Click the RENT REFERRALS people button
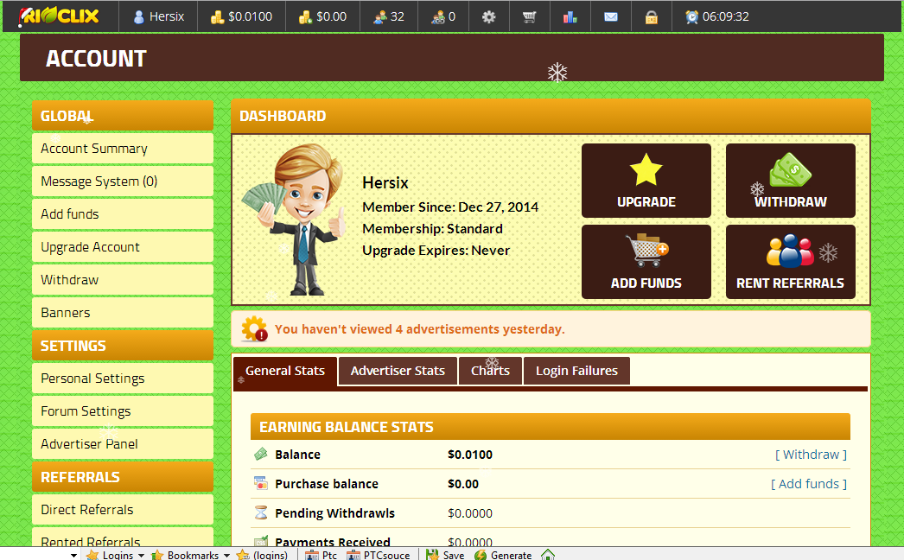 pyautogui.click(x=791, y=262)
